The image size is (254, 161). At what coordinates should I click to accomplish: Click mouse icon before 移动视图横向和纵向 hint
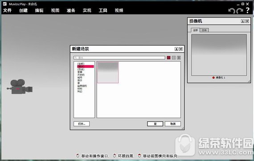[139, 156]
